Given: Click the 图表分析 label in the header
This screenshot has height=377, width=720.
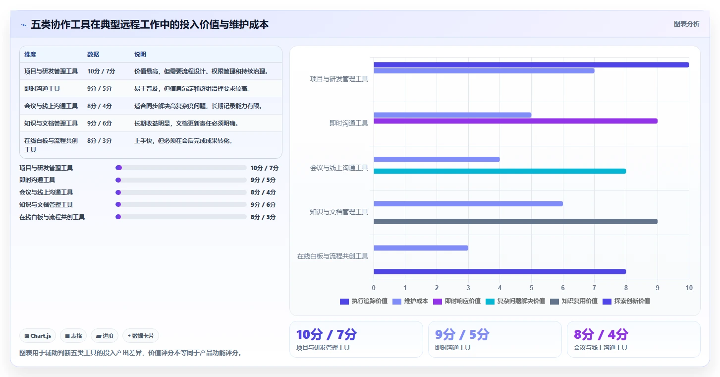Looking at the screenshot, I should 686,24.
